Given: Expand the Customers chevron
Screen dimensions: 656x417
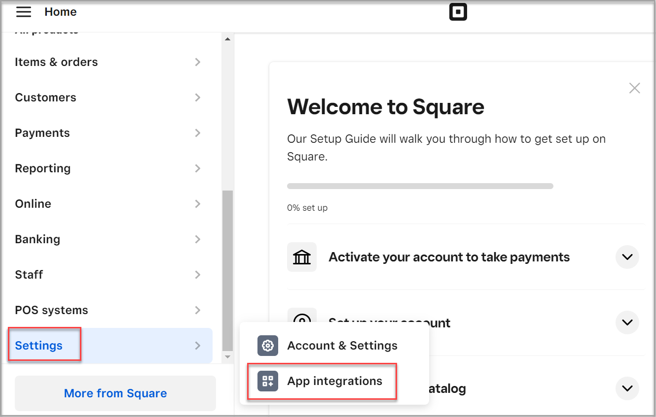Looking at the screenshot, I should (x=197, y=97).
